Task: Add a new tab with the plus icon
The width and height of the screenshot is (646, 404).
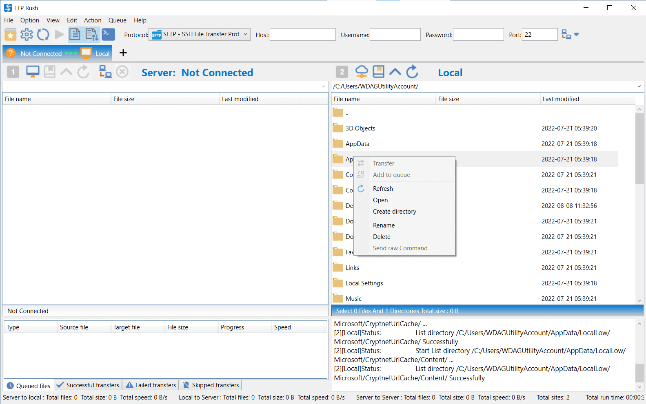Action: (x=123, y=53)
